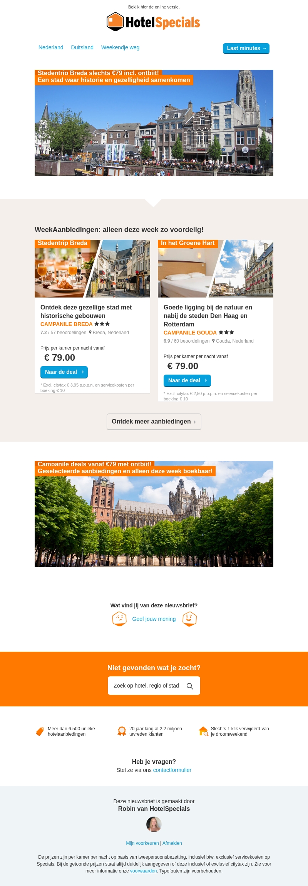The width and height of the screenshot is (308, 886).
Task: Open the contactformulier link
Action: pos(172,770)
